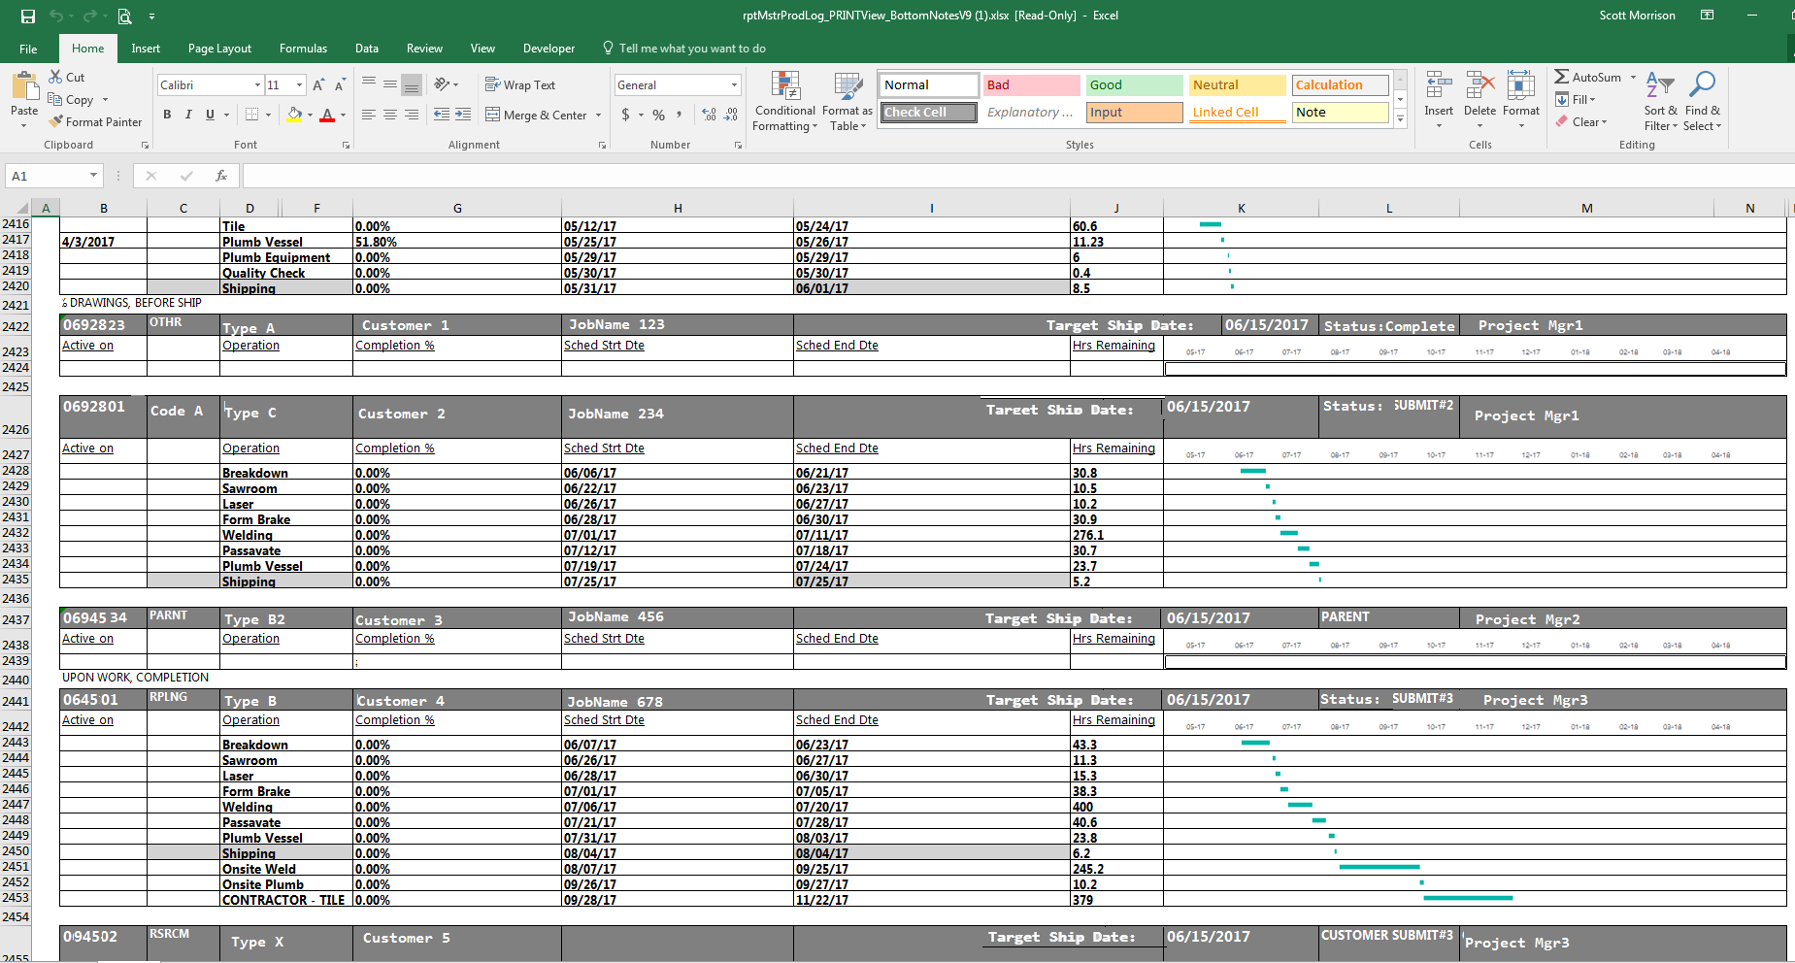Screen dimensions: 1795x963
Task: Click column header G
Action: pyautogui.click(x=457, y=208)
